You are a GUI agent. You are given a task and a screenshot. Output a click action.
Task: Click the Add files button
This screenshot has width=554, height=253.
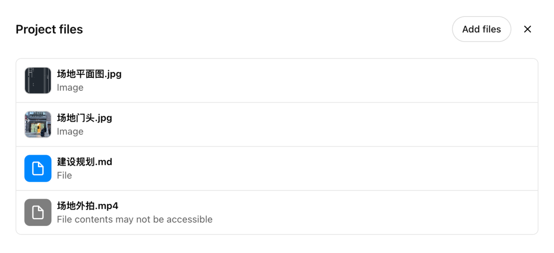481,29
